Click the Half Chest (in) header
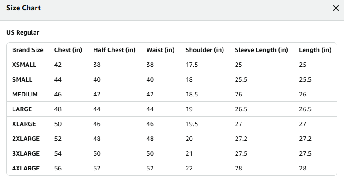 click(114, 50)
